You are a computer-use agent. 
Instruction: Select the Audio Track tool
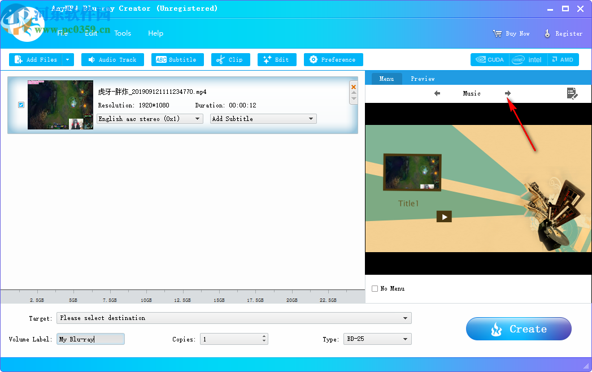112,59
